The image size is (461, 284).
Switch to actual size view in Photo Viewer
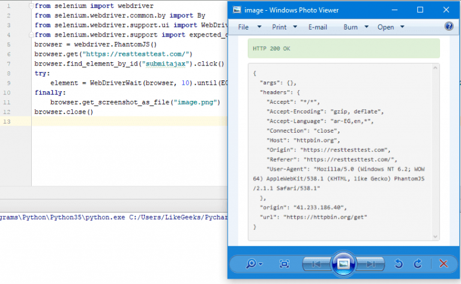click(284, 264)
